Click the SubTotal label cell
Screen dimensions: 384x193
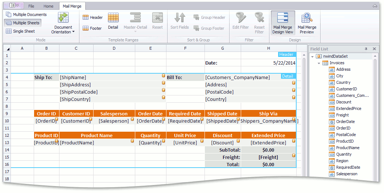[223, 150]
